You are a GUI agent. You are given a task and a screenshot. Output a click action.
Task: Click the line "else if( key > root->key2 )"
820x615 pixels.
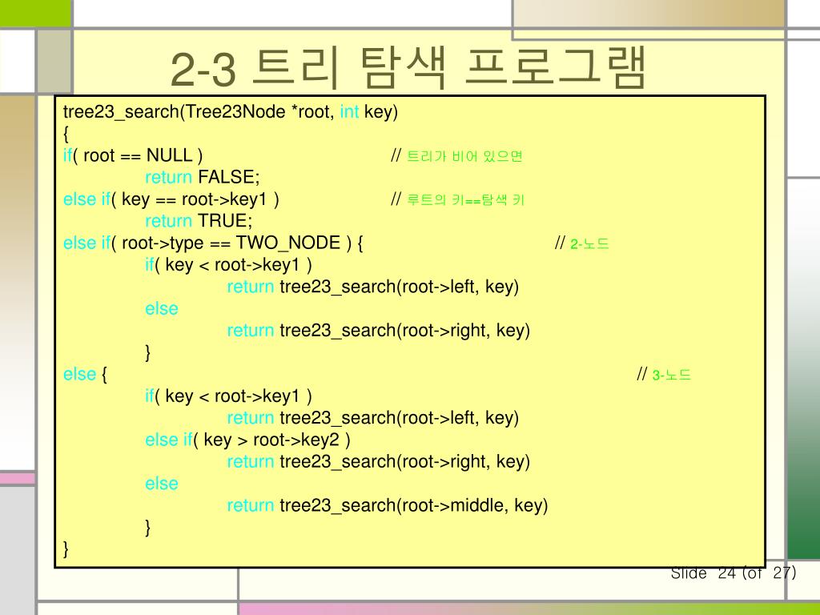point(248,440)
